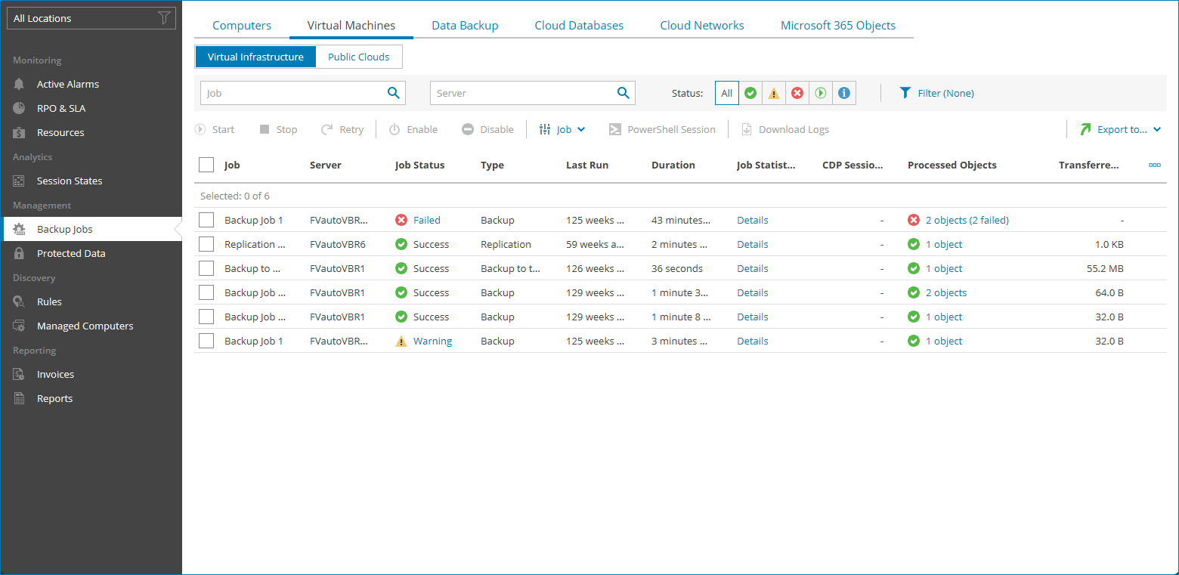Tick checkbox for the Replication job row
The height and width of the screenshot is (575, 1179).
pyautogui.click(x=206, y=244)
